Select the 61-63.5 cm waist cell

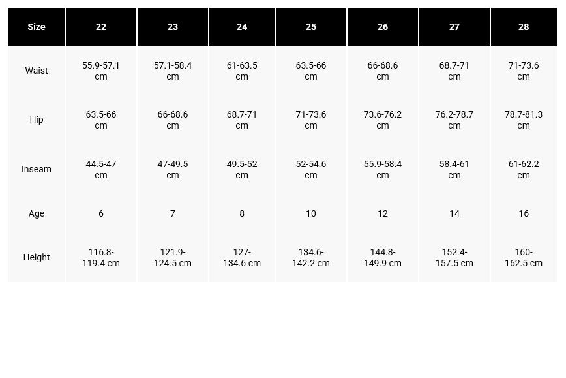click(242, 71)
